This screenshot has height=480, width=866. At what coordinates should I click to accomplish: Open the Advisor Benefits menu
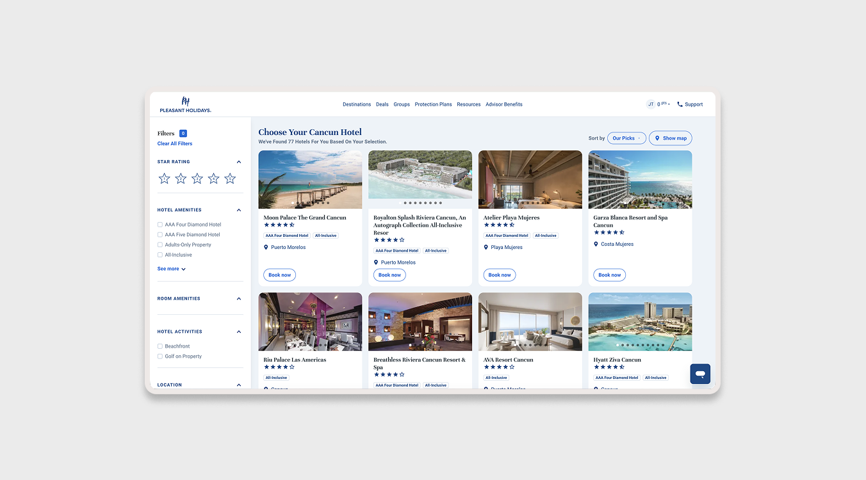click(x=504, y=104)
